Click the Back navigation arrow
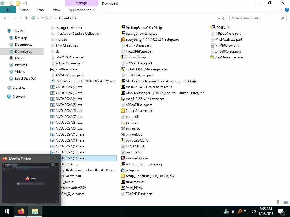Viewport: 290px width, 217px height. (x=6, y=18)
